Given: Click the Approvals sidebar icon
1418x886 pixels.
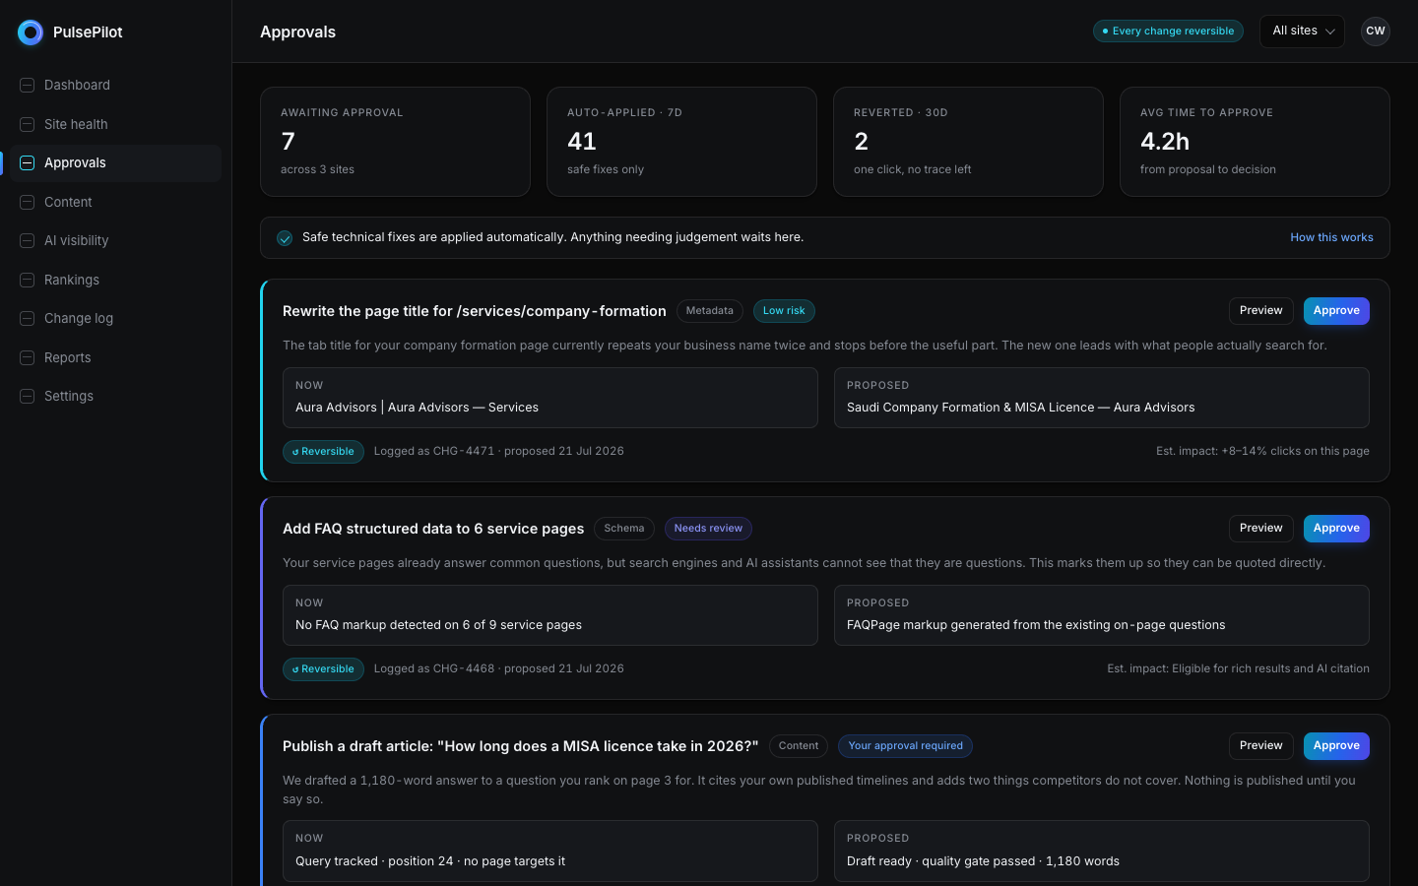Looking at the screenshot, I should pyautogui.click(x=28, y=163).
